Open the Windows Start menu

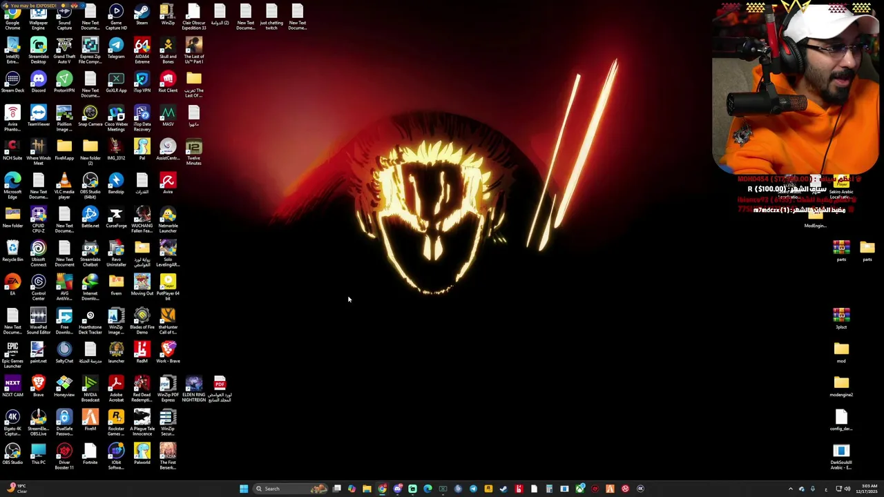point(244,489)
